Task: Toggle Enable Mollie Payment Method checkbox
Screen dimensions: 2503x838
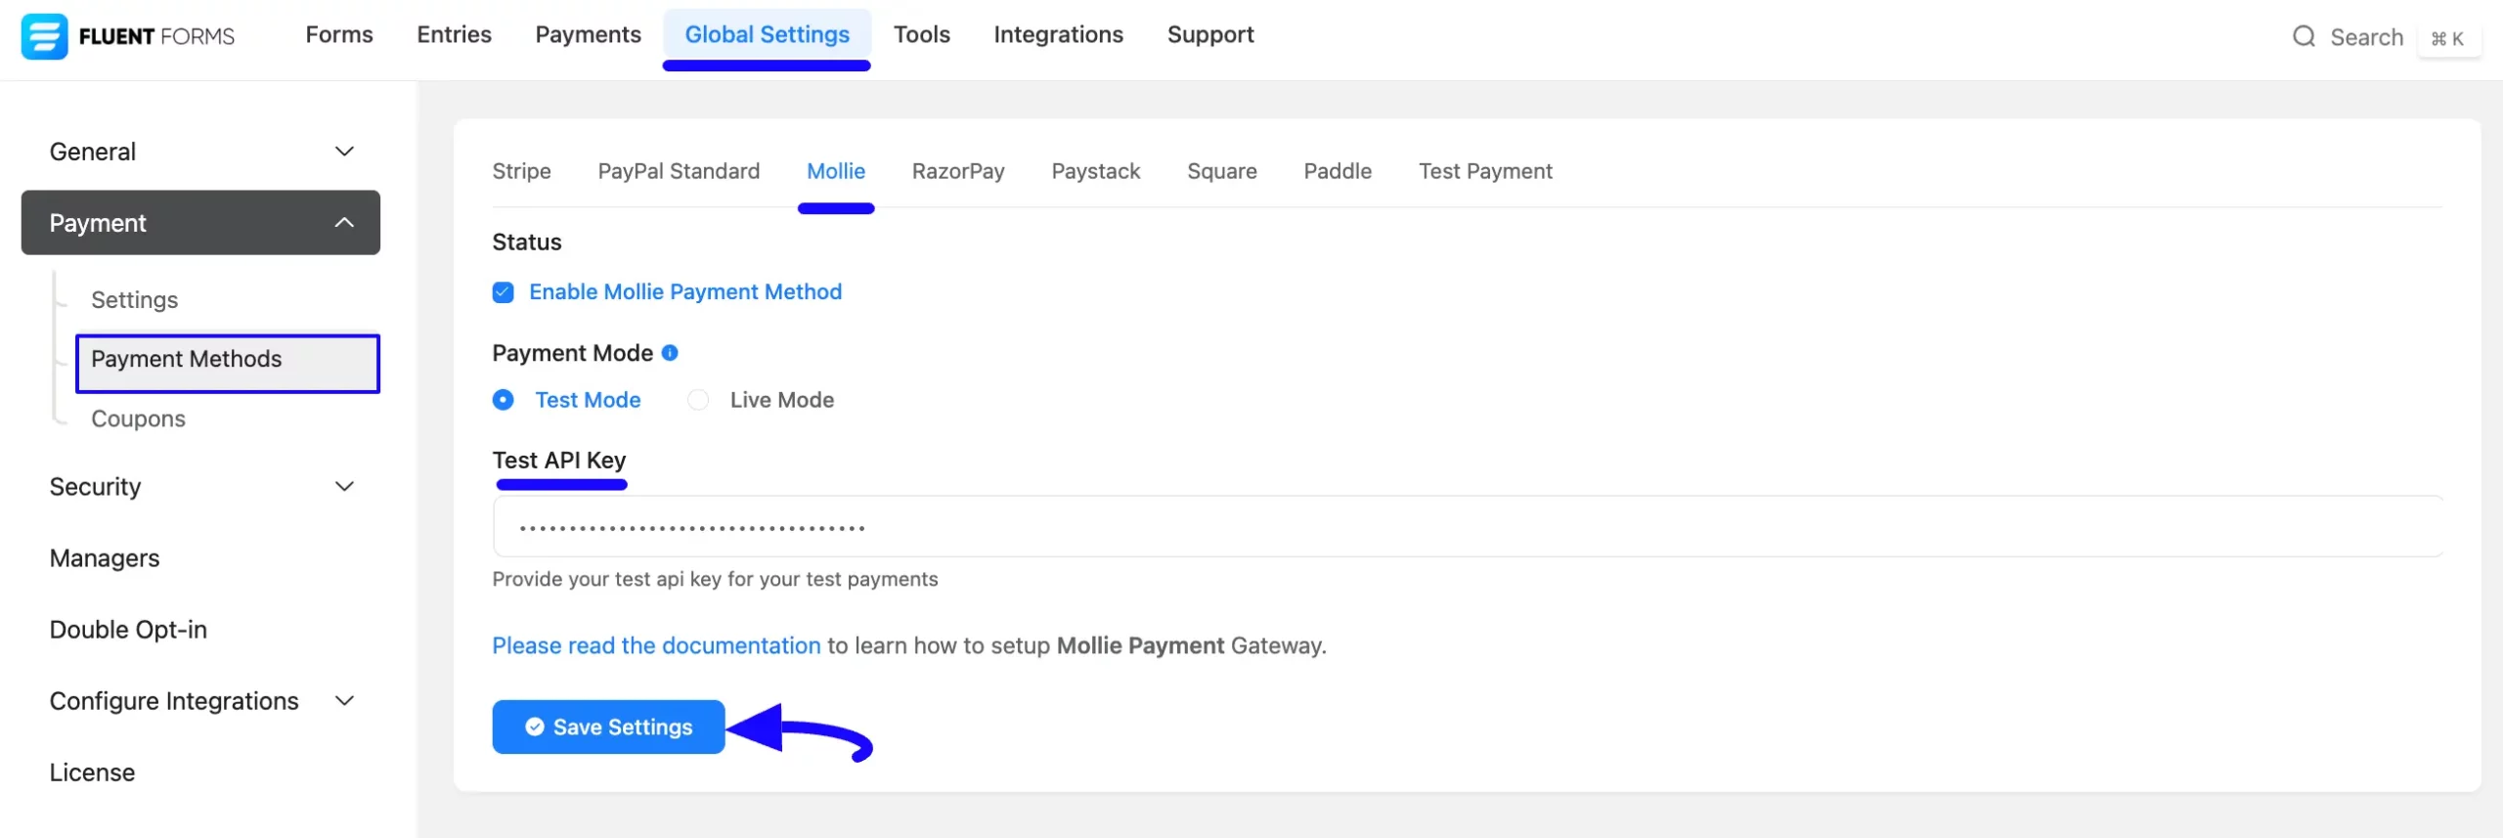Action: [x=504, y=292]
